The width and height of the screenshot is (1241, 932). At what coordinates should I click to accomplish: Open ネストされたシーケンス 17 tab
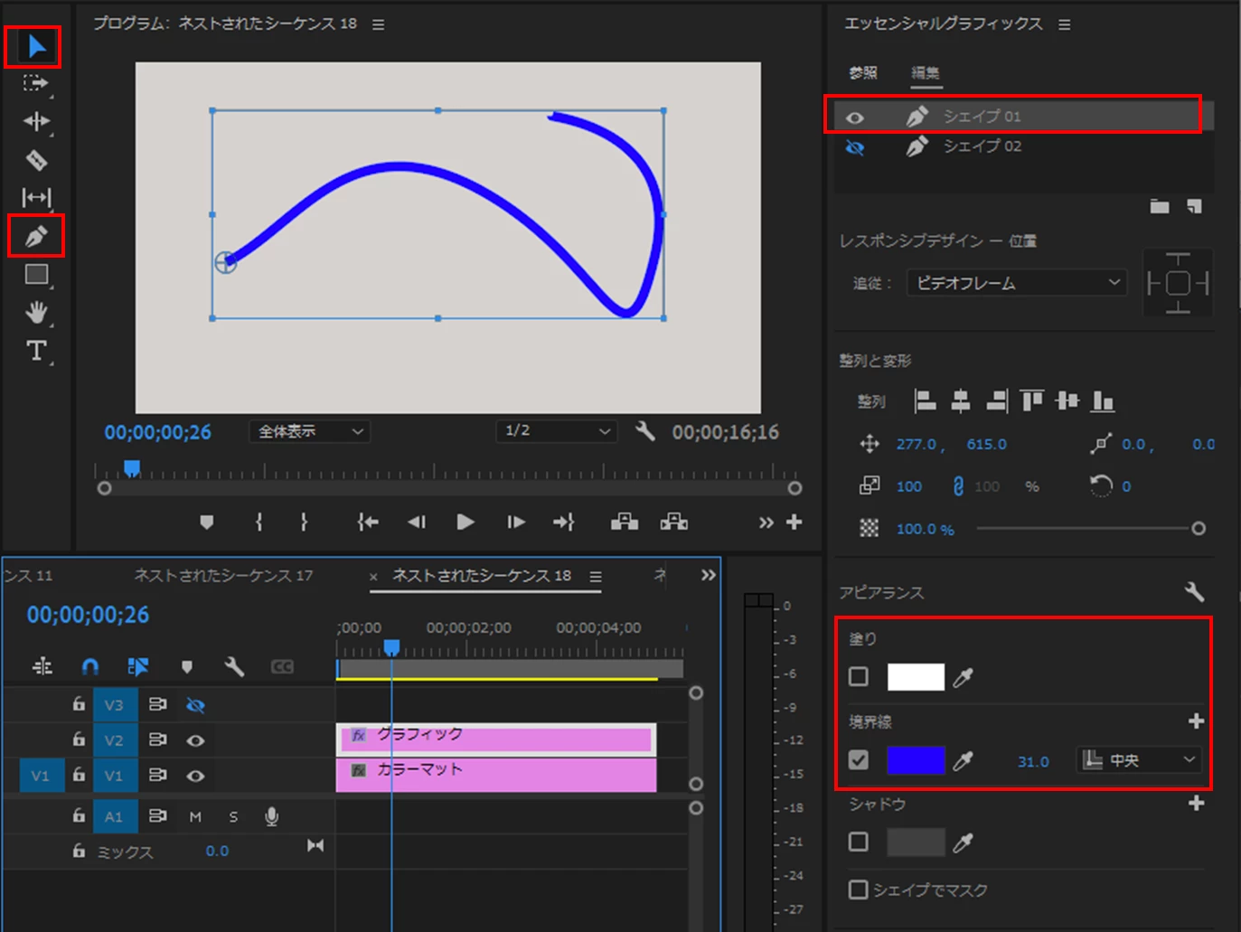click(223, 575)
